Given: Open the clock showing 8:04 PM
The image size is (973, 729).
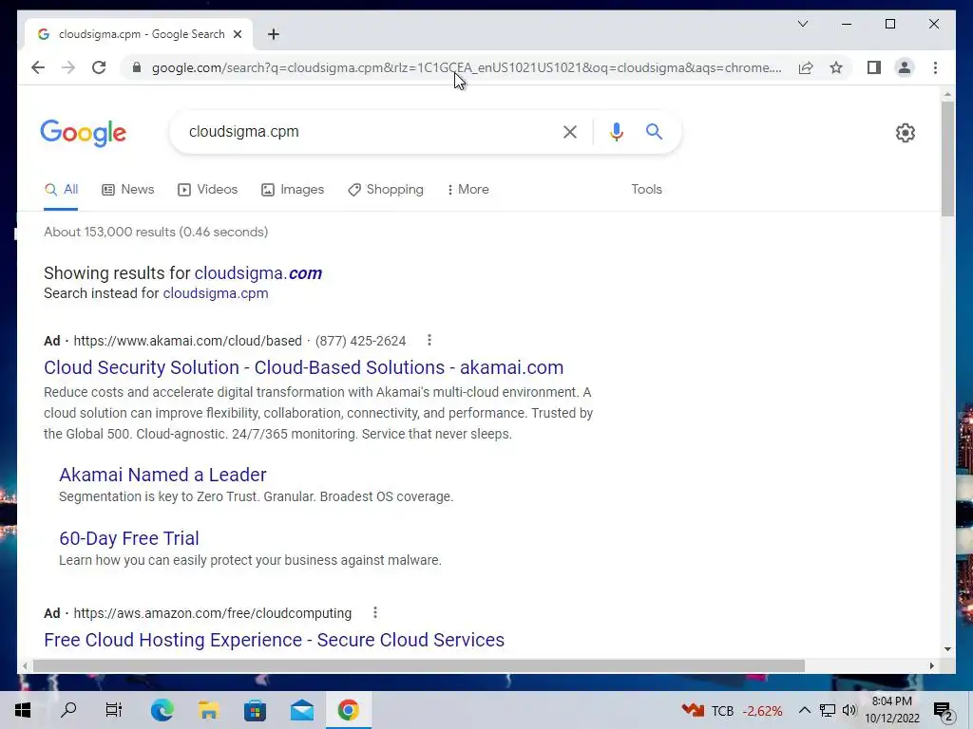Looking at the screenshot, I should [891, 710].
